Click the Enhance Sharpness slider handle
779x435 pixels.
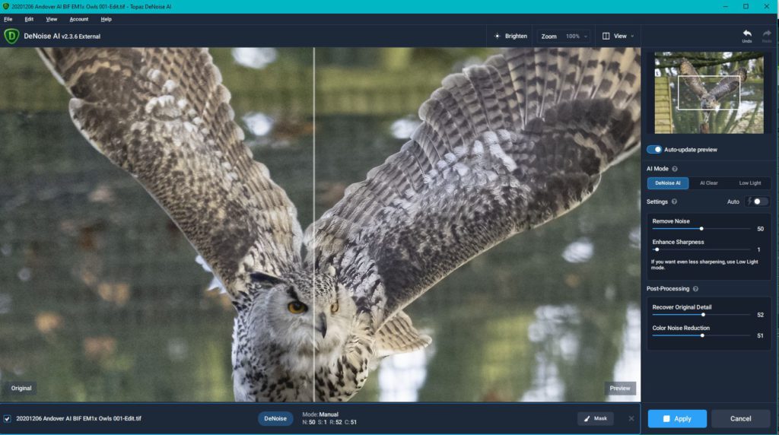pos(657,249)
